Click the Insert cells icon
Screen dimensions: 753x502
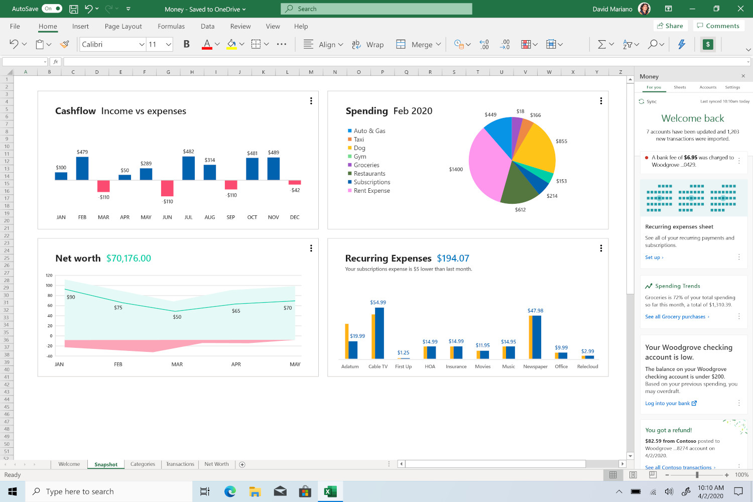[551, 44]
